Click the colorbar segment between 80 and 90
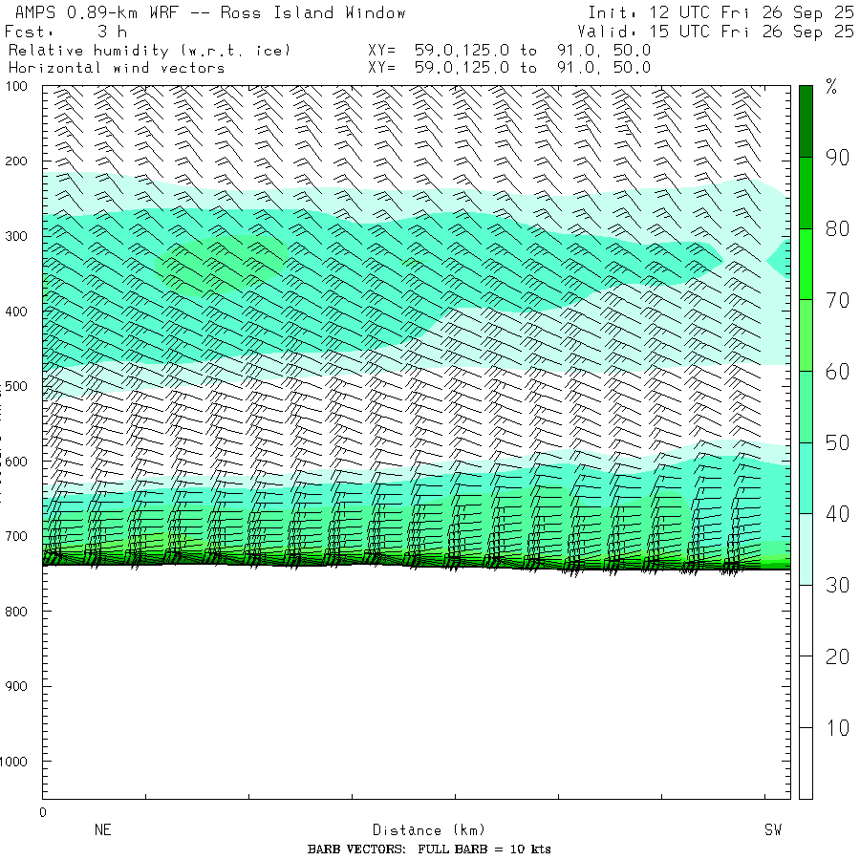This screenshot has width=860, height=860. point(806,193)
